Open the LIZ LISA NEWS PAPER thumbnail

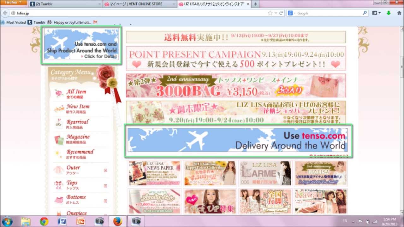[155, 173]
